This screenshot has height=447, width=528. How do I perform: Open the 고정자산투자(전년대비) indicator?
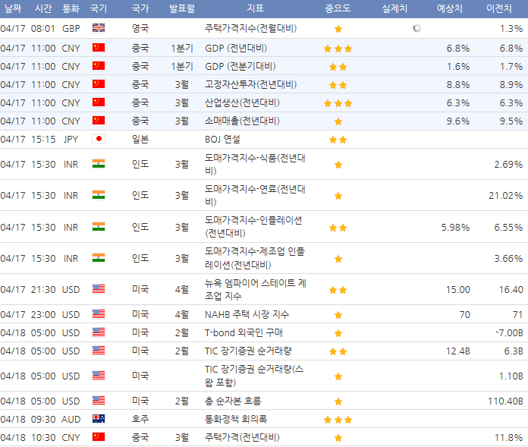tap(251, 84)
